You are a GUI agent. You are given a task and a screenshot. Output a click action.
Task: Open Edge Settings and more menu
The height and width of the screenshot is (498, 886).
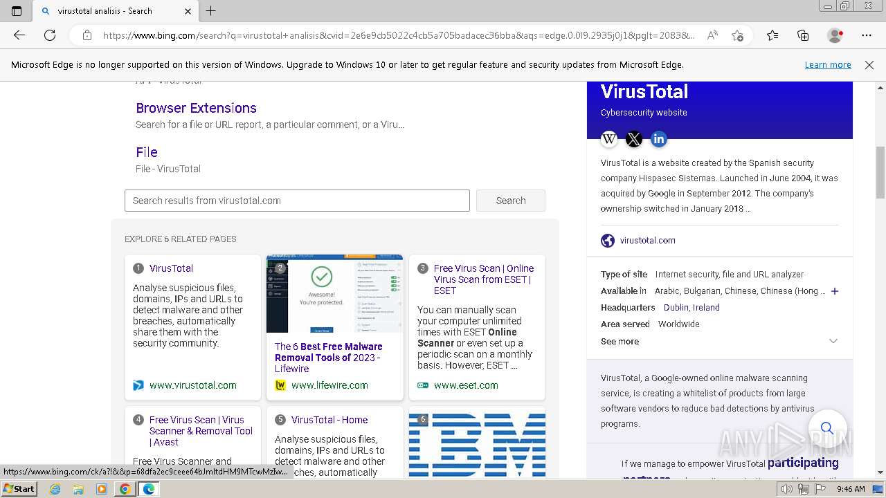coord(867,35)
